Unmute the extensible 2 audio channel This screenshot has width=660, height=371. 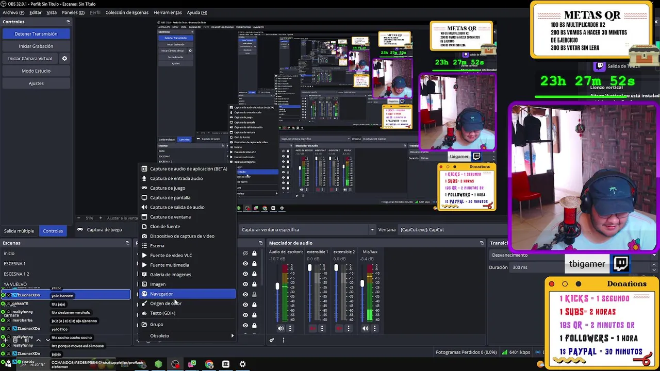pyautogui.click(x=339, y=328)
